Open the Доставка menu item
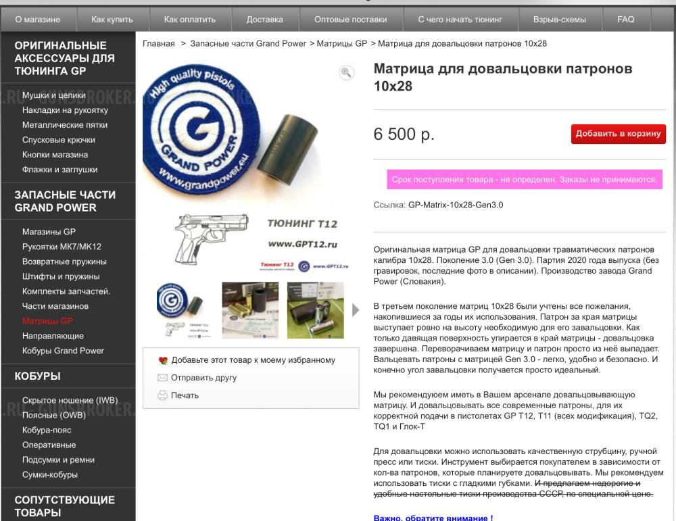Image resolution: width=676 pixels, height=521 pixels. tap(265, 20)
